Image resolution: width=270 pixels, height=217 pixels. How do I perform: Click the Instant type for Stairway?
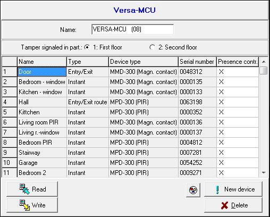(x=88, y=153)
